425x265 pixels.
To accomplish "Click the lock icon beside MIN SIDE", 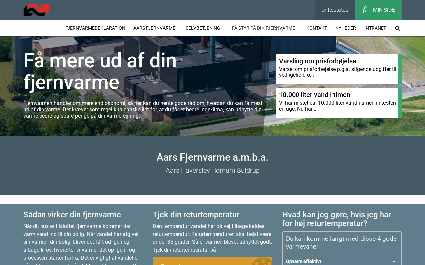I will pyautogui.click(x=366, y=10).
